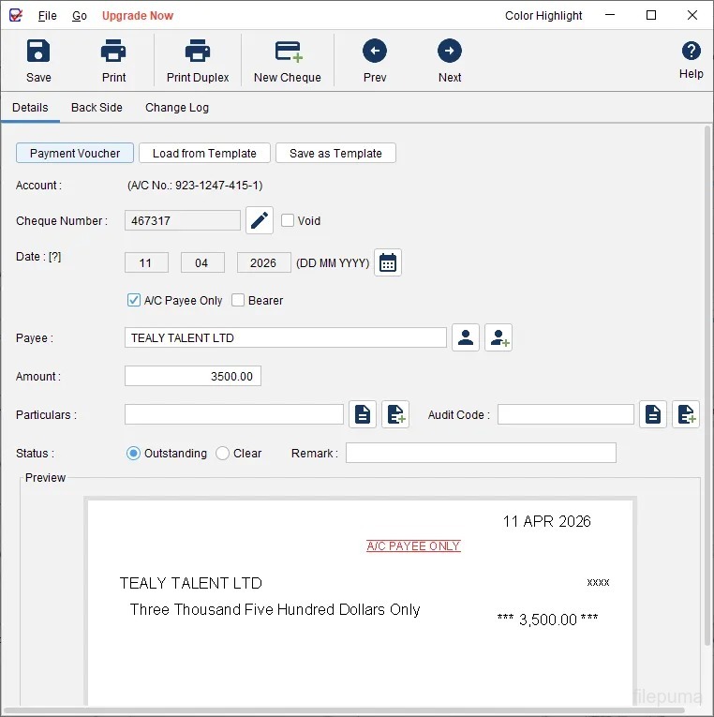
Task: Create a New Cheque
Action: (288, 61)
